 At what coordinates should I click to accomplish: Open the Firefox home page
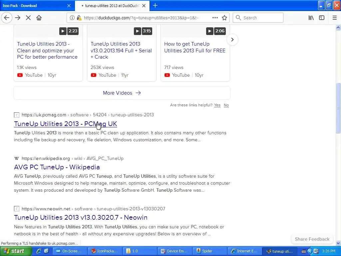39,18
